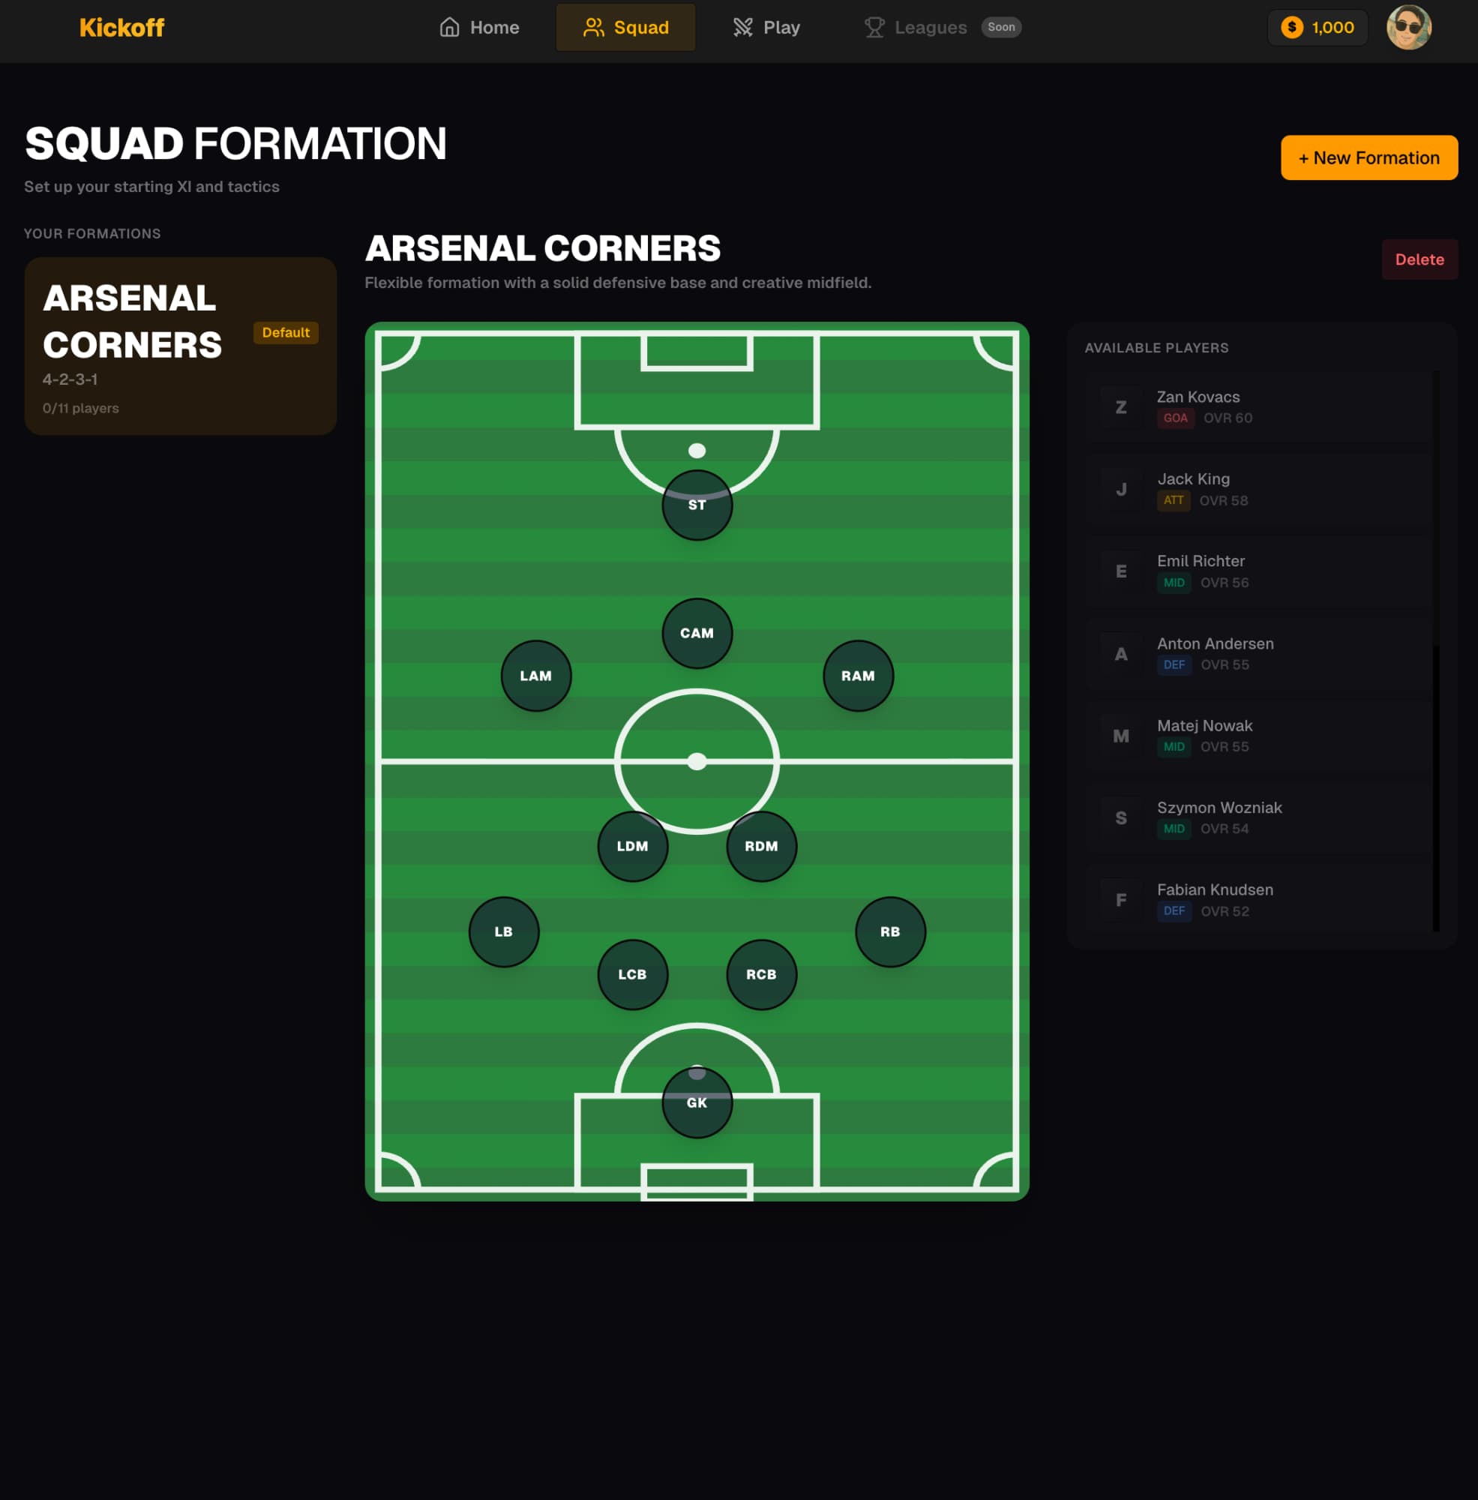Image resolution: width=1478 pixels, height=1500 pixels.
Task: Select the ST position slot
Action: click(697, 505)
